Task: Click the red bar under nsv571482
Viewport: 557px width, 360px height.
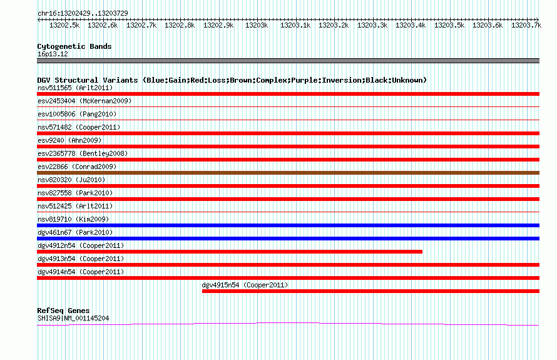Action: coord(288,133)
